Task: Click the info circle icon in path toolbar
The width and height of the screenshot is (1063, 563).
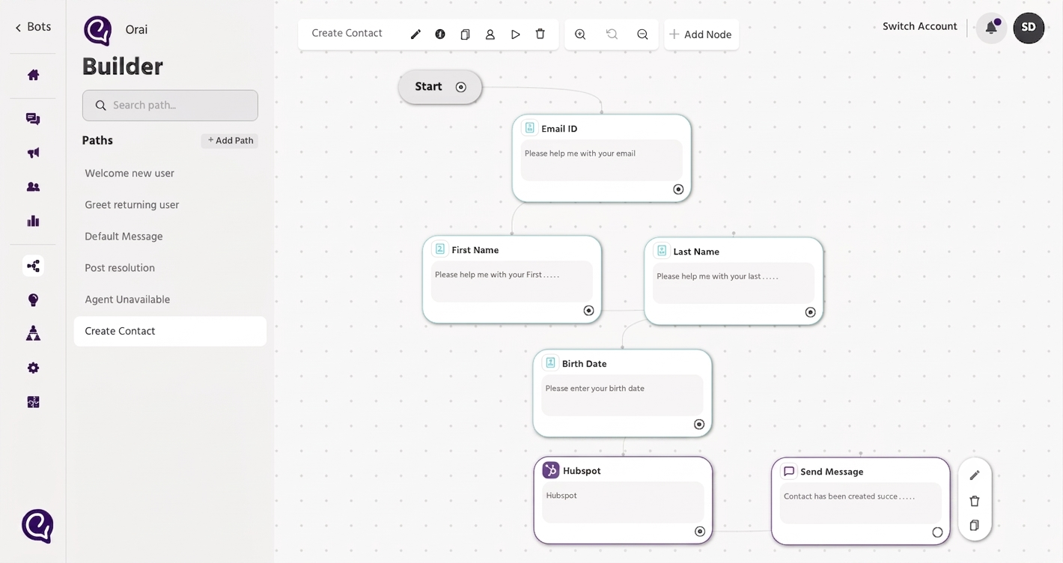Action: (440, 34)
